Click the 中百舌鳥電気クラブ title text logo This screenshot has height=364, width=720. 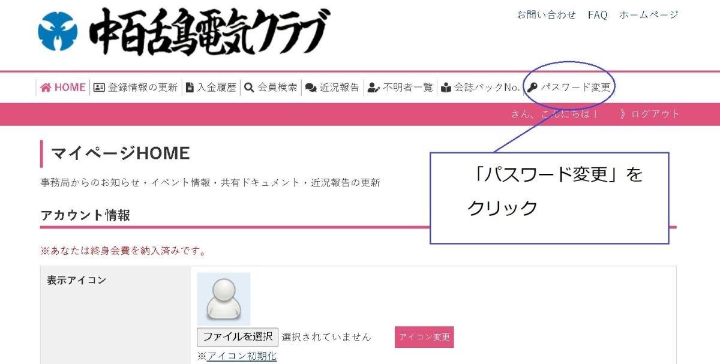[209, 32]
